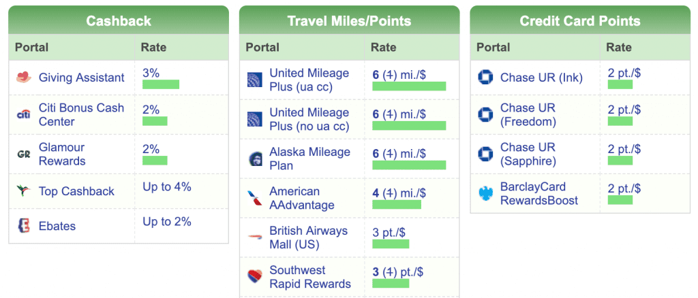Viewport: 698px width, 298px height.
Task: Click the Giving Assistant heart icon
Action: (24, 78)
